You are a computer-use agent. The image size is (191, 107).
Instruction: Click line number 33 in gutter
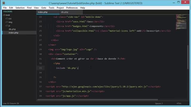(40, 68)
